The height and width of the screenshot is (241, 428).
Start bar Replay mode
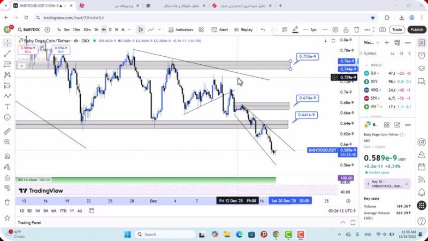(243, 29)
